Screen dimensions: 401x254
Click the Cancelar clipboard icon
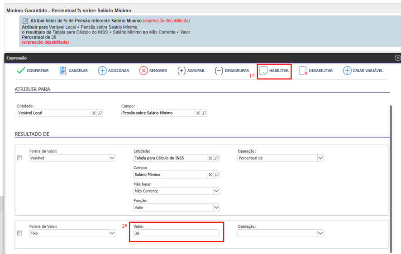click(x=63, y=71)
